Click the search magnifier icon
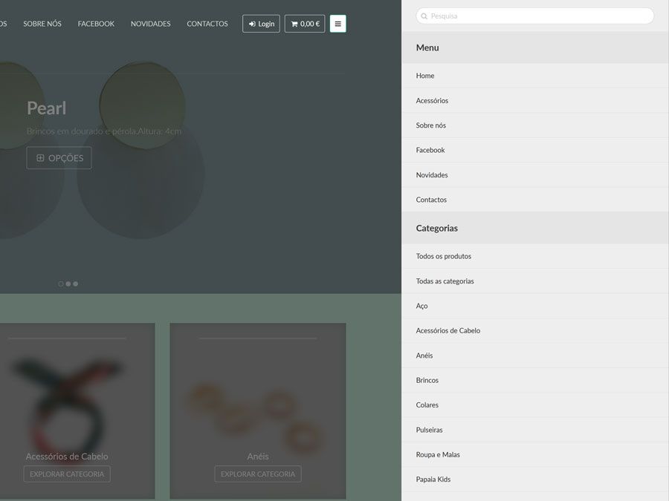 click(x=424, y=16)
